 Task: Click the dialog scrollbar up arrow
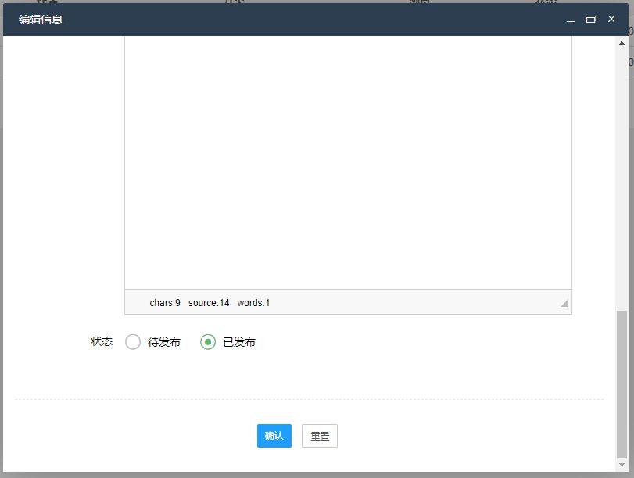pos(621,43)
